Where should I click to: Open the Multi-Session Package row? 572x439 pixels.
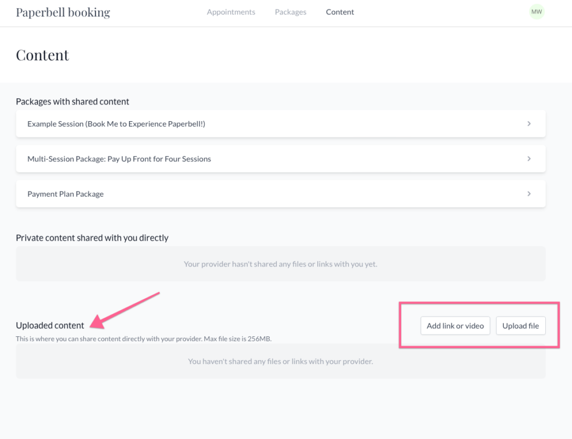coord(280,159)
